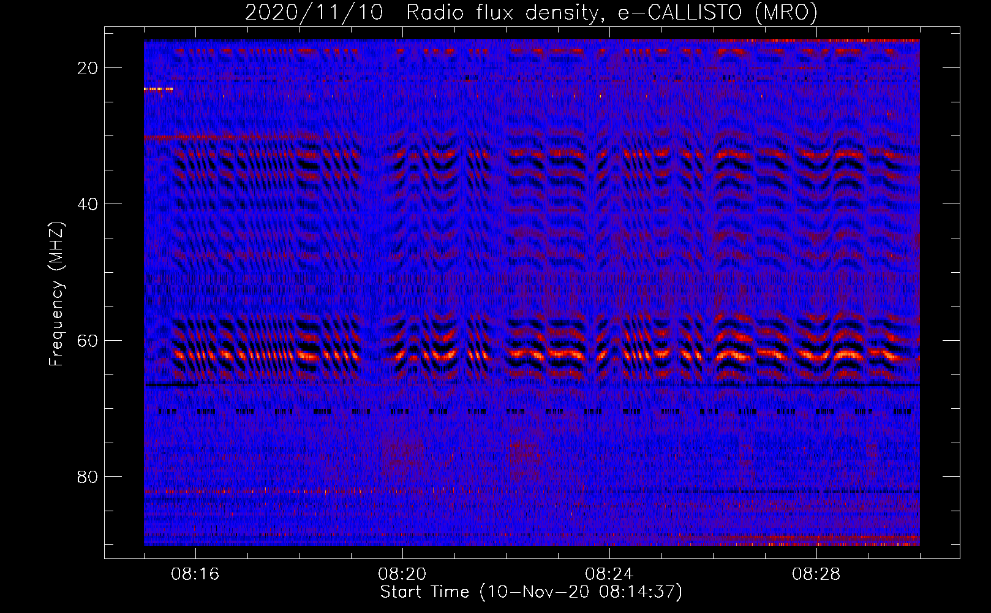The width and height of the screenshot is (991, 613).
Task: Click the "Start Time (10-Nov-20 08:14:37)" x-axis label
Action: (531, 592)
